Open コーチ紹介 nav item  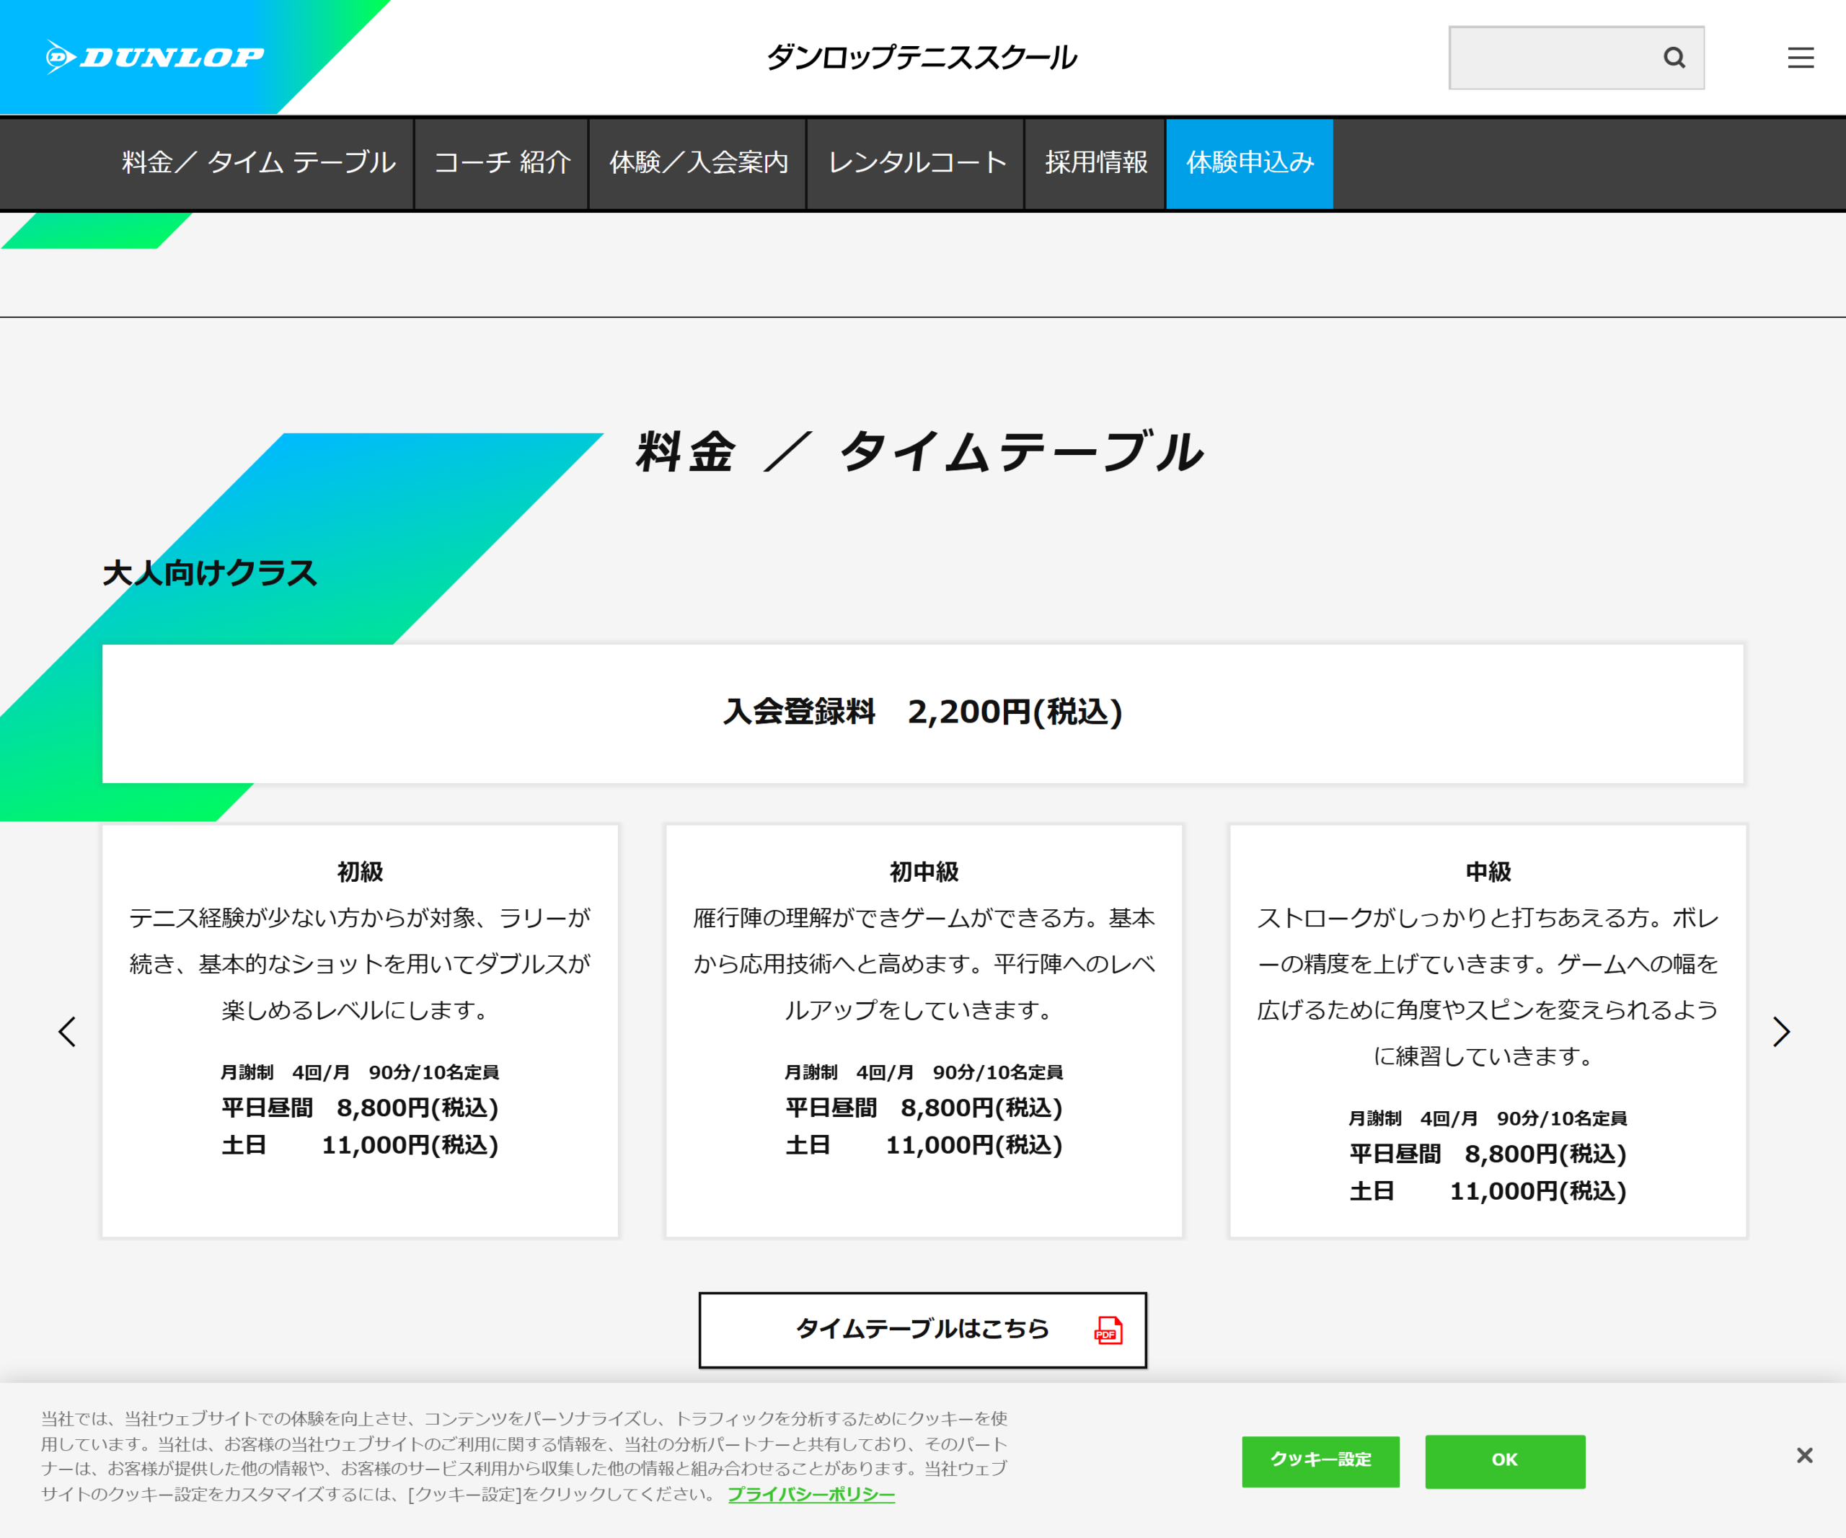[502, 162]
